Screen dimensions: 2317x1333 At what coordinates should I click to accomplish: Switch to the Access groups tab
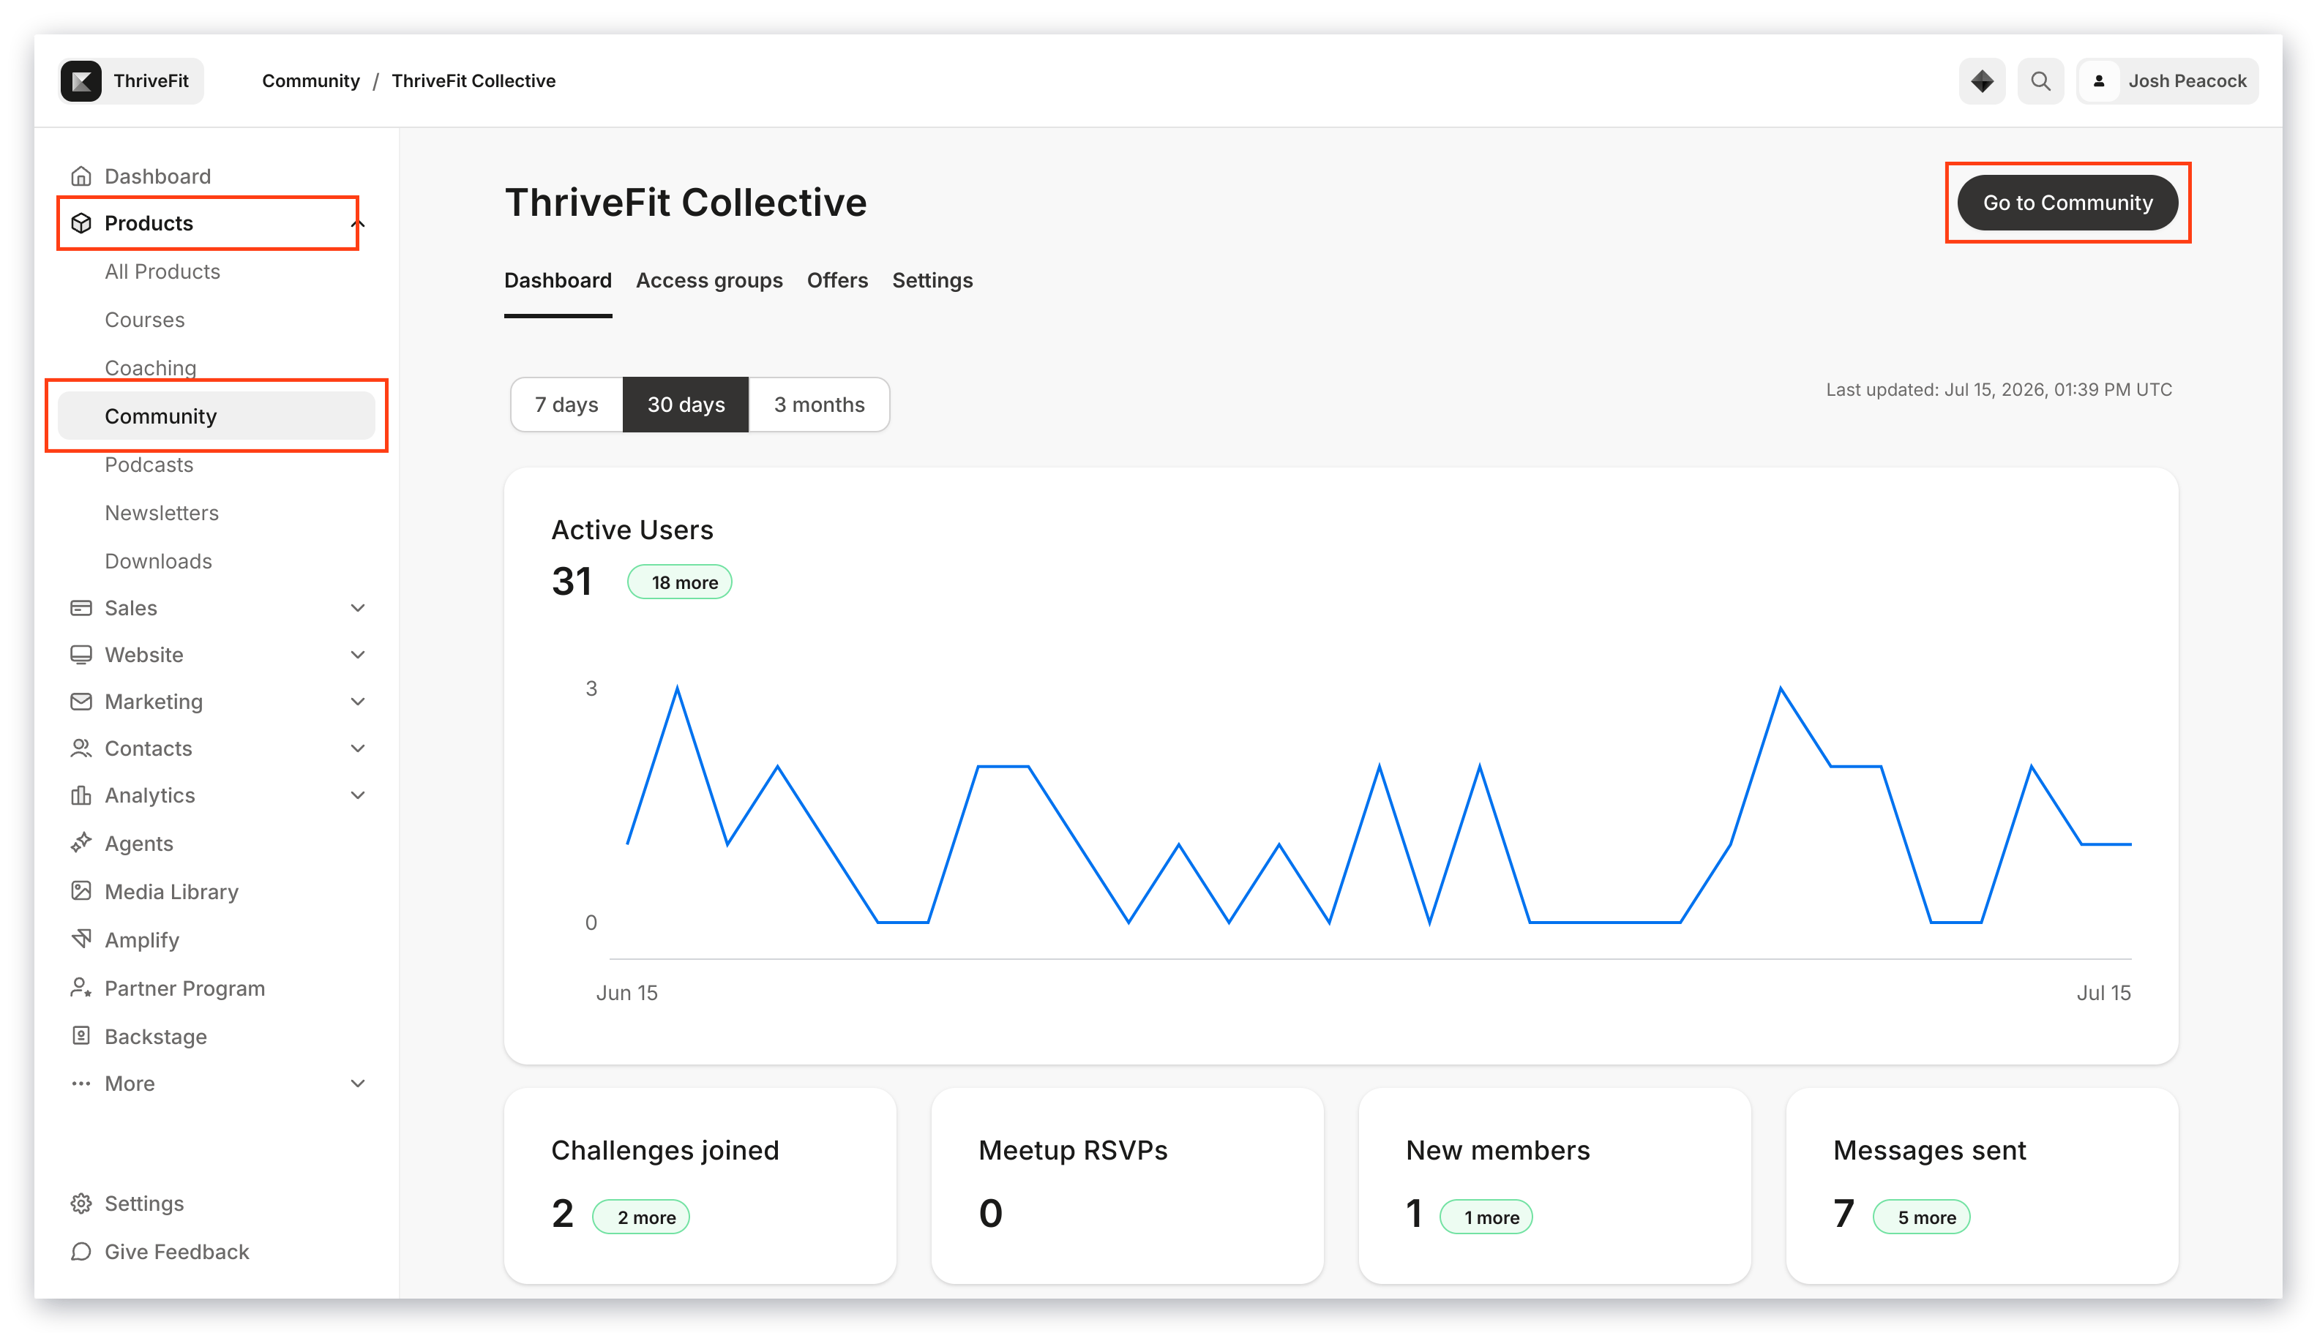coord(709,280)
